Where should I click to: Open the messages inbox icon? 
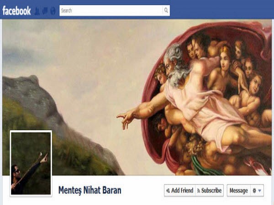coord(45,11)
